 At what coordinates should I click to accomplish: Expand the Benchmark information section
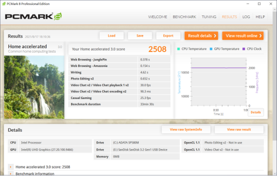point(10,174)
